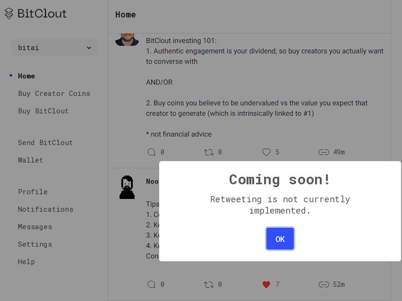The image size is (402, 301).
Task: Click 'BitClout investing 101:' post text
Action: [x=181, y=41]
